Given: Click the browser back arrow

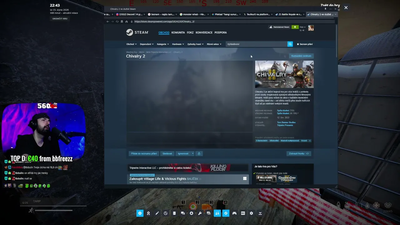Looking at the screenshot, I should [x=108, y=22].
